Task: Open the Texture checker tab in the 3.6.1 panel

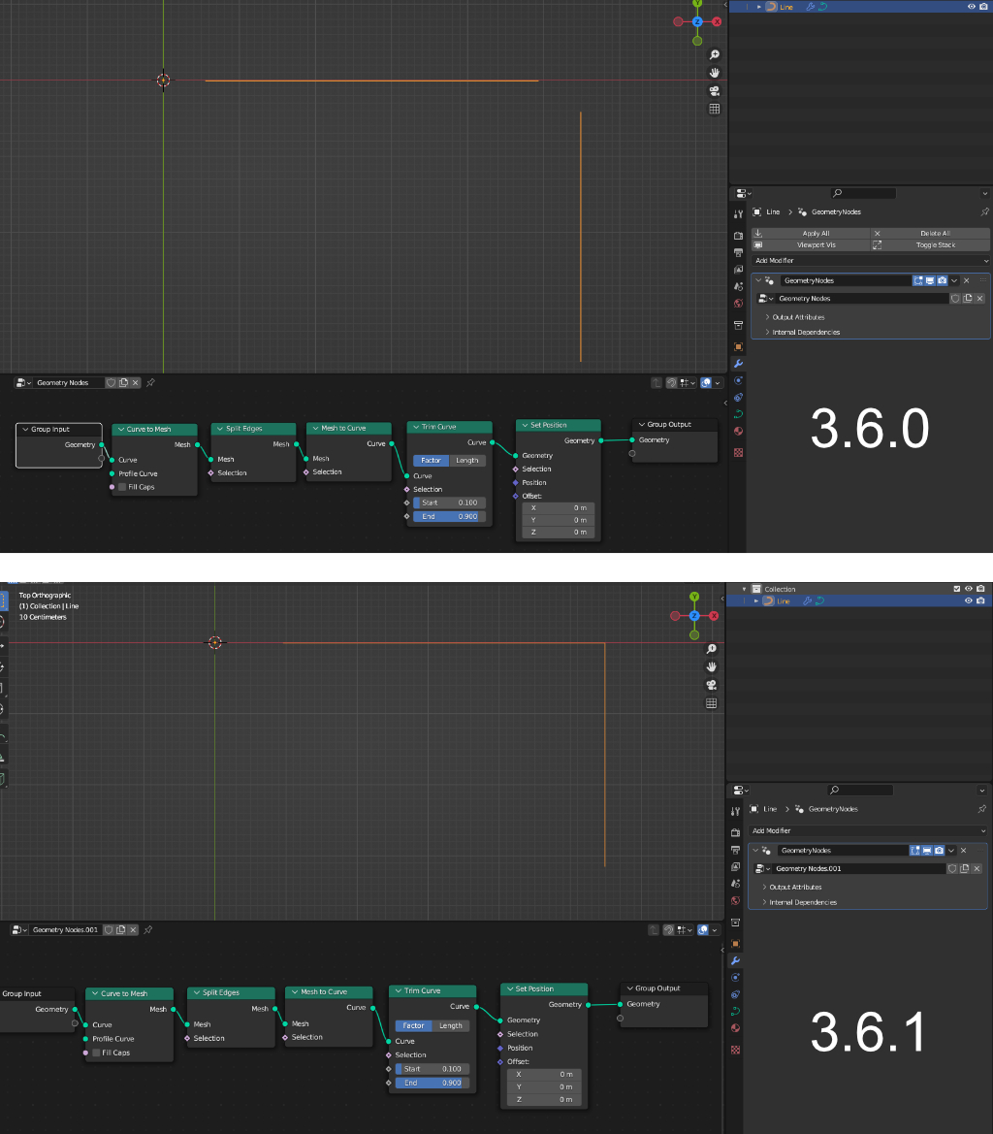Action: click(x=735, y=1051)
